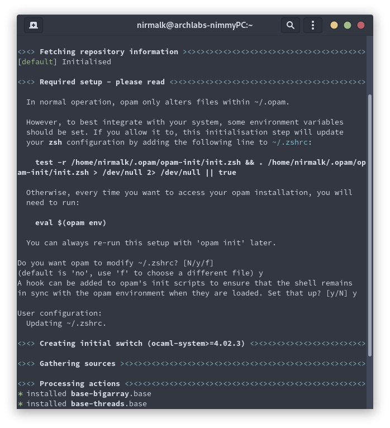This screenshot has height=428, width=390.
Task: Open the terminal search tool
Action: (x=291, y=25)
